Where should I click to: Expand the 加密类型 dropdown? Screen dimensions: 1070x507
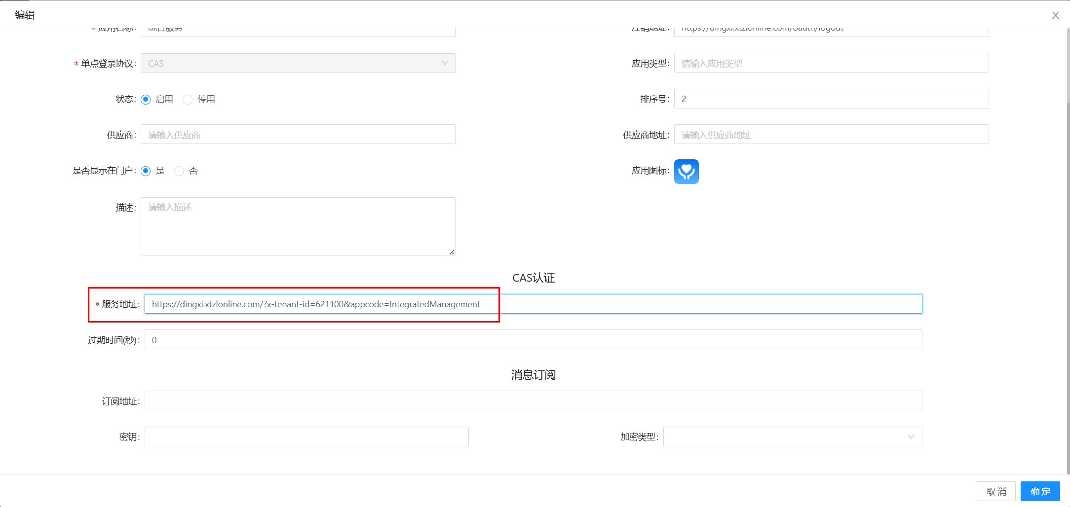click(x=792, y=437)
